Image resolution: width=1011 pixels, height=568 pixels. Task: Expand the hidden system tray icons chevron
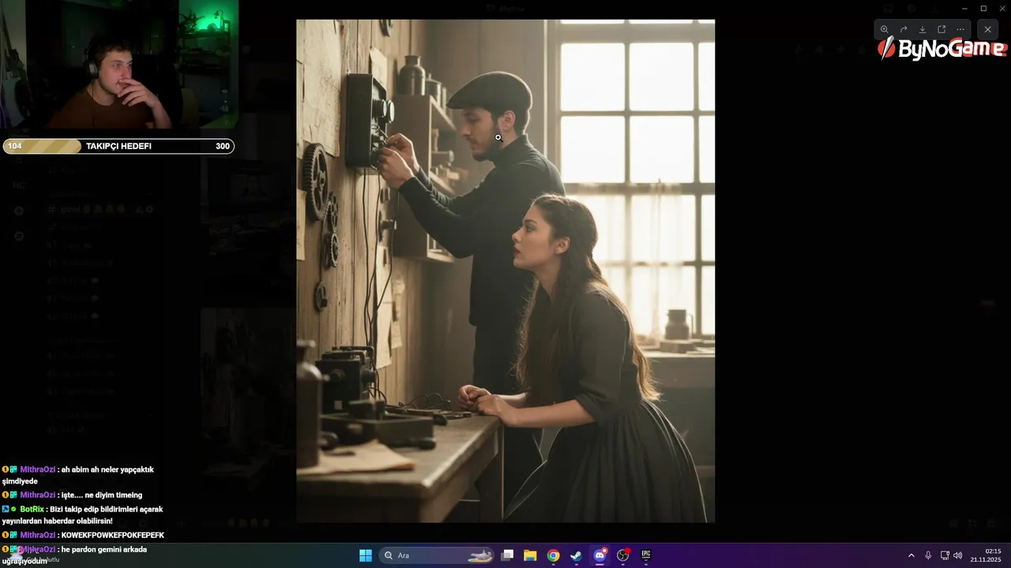[911, 555]
